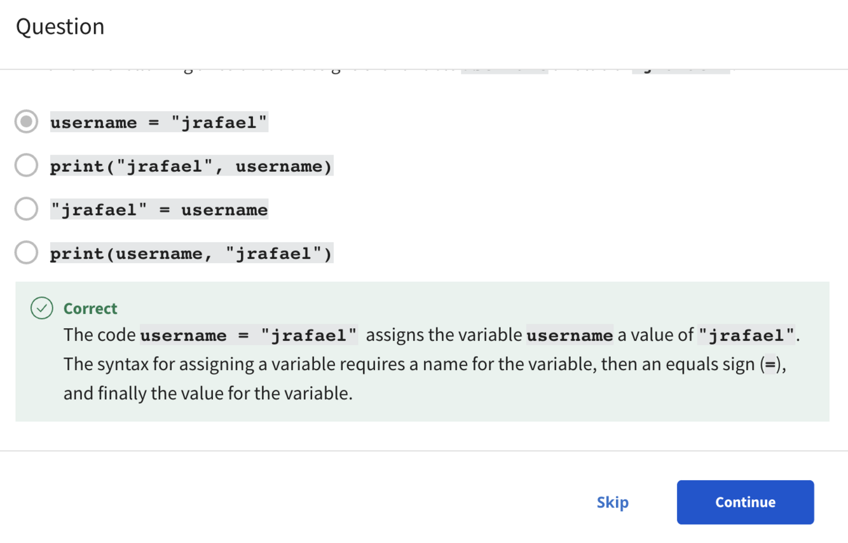Click the answer text "jrafael" = username

pos(159,209)
